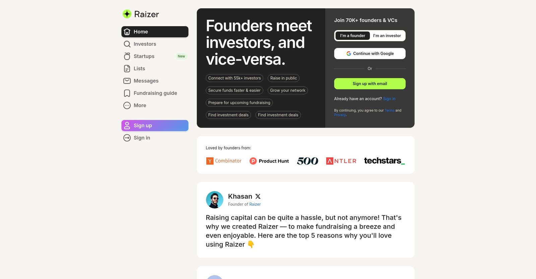Image resolution: width=536 pixels, height=279 pixels.
Task: Click the Raizer logo icon
Action: point(127,14)
